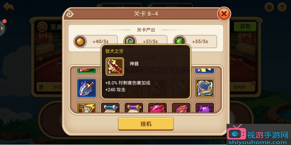Viewport: 291px width, 145px height.
Task: Select the gold coin output icon
Action: [80, 41]
